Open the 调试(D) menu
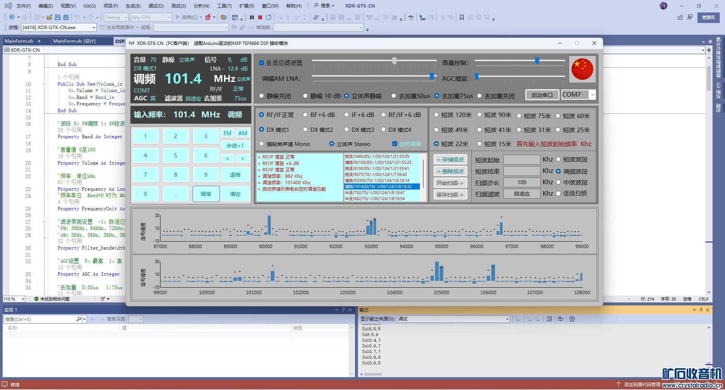The width and height of the screenshot is (725, 390). (x=156, y=6)
